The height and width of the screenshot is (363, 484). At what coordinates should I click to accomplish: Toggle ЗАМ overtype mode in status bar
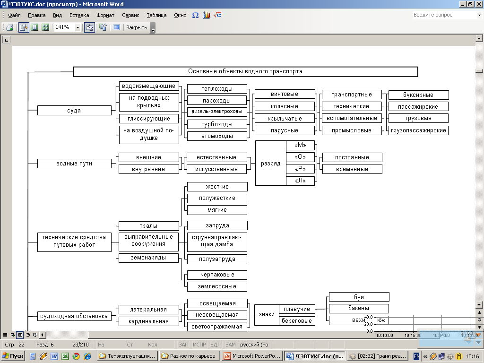coord(231,345)
